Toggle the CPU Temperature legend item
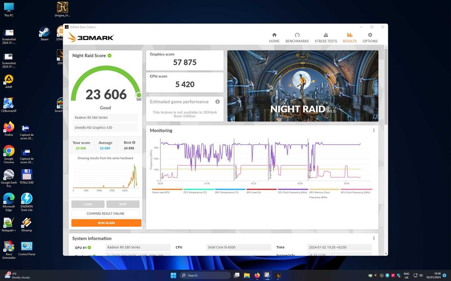451x281 pixels. (198, 191)
